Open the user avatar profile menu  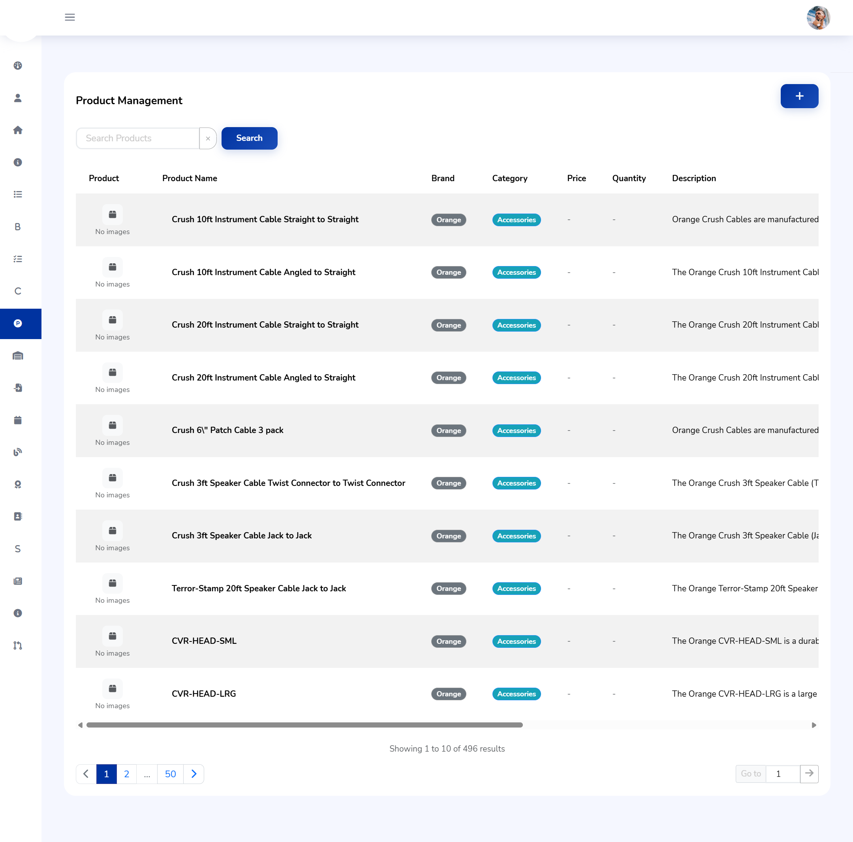click(x=818, y=18)
